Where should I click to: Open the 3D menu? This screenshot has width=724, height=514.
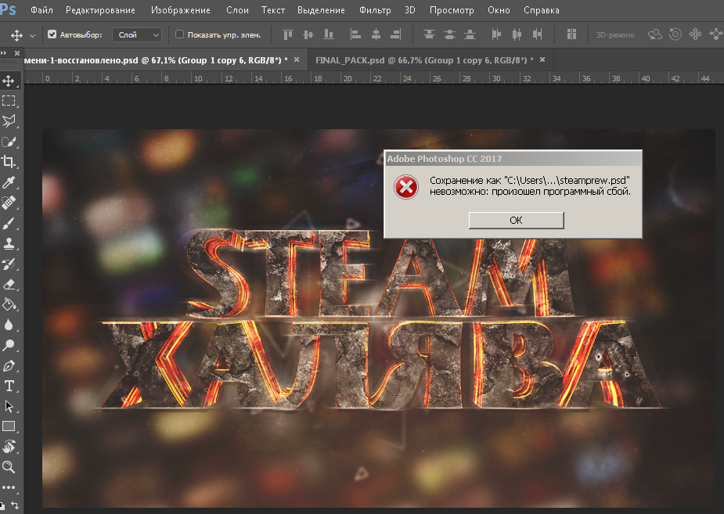(x=410, y=10)
